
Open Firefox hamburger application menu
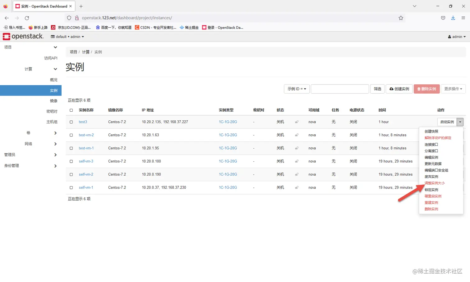463,18
